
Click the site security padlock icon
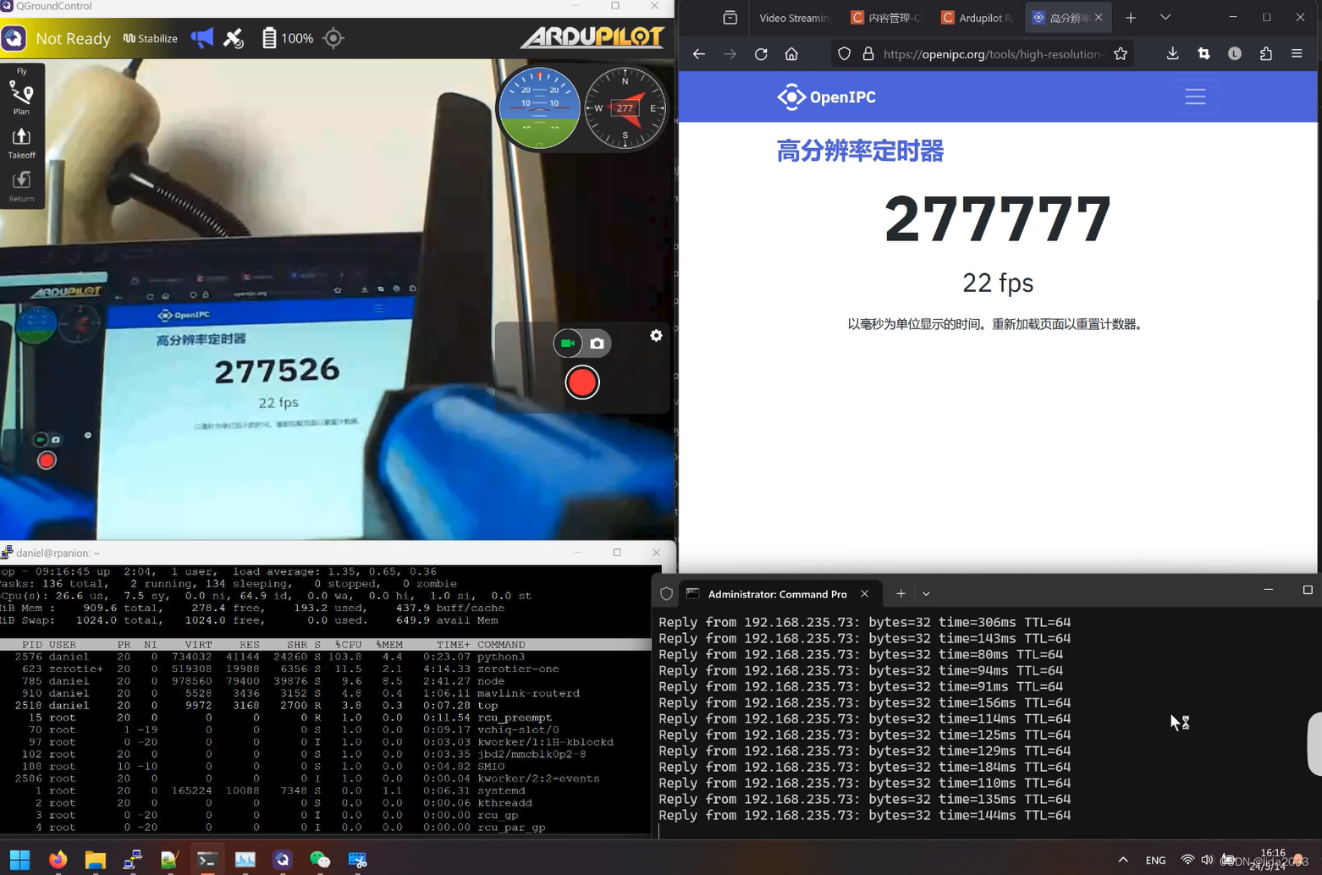(868, 54)
